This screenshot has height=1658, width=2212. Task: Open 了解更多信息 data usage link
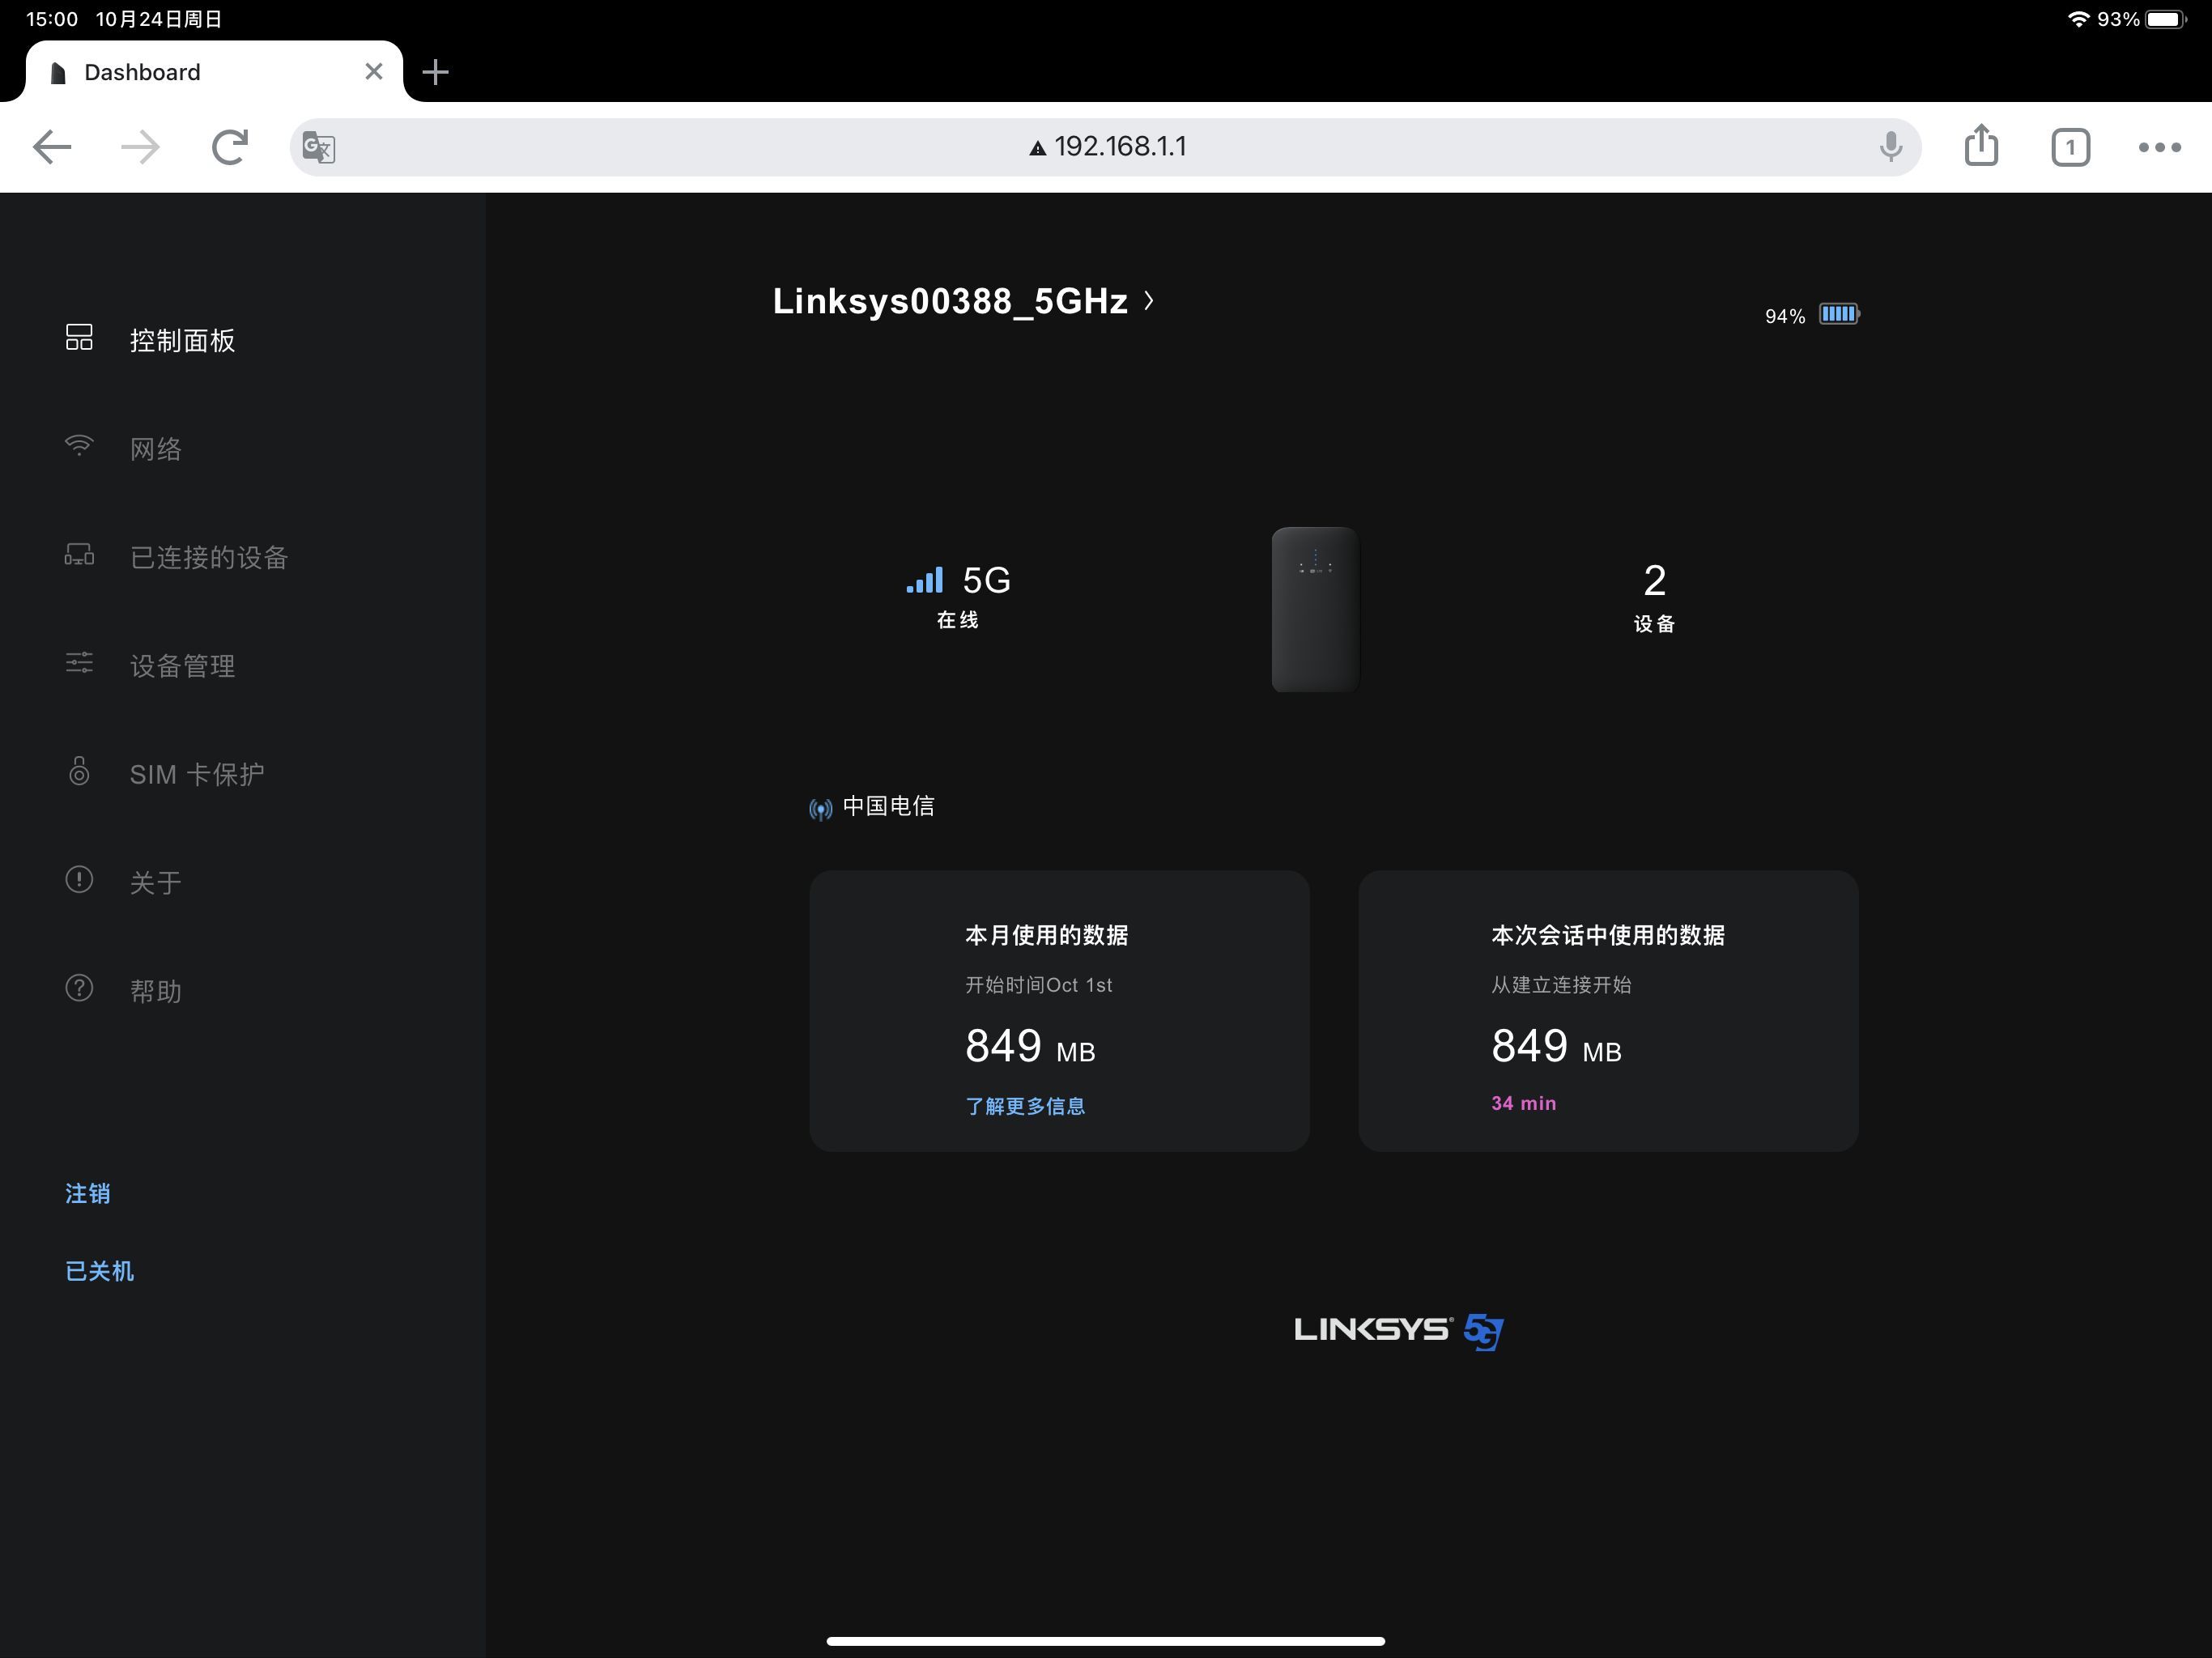[x=1024, y=1105]
